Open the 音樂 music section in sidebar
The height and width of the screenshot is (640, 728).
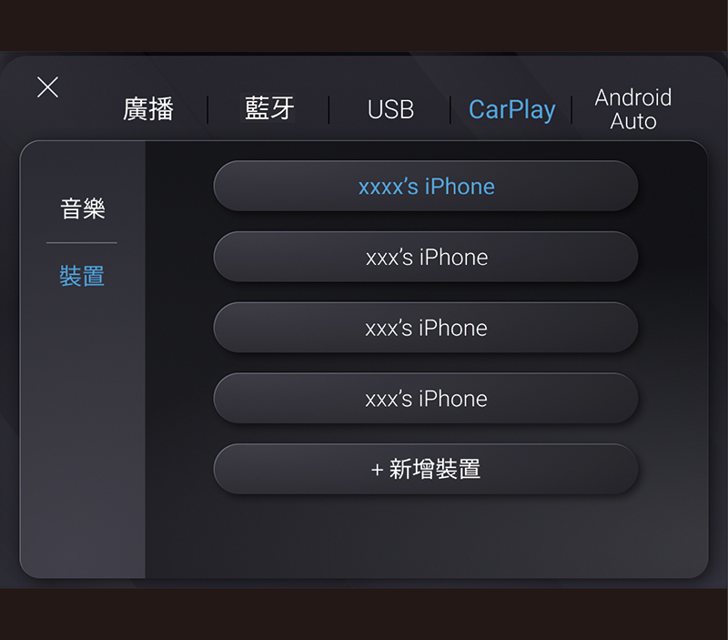(x=83, y=208)
